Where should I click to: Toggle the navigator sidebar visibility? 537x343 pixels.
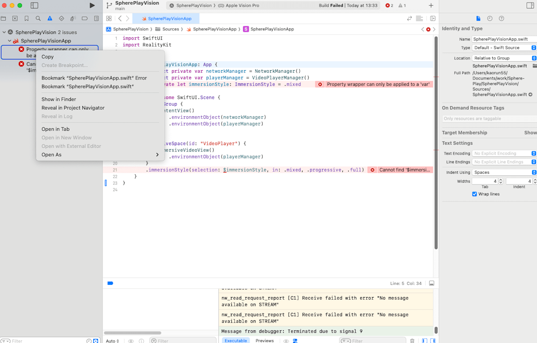coord(34,5)
